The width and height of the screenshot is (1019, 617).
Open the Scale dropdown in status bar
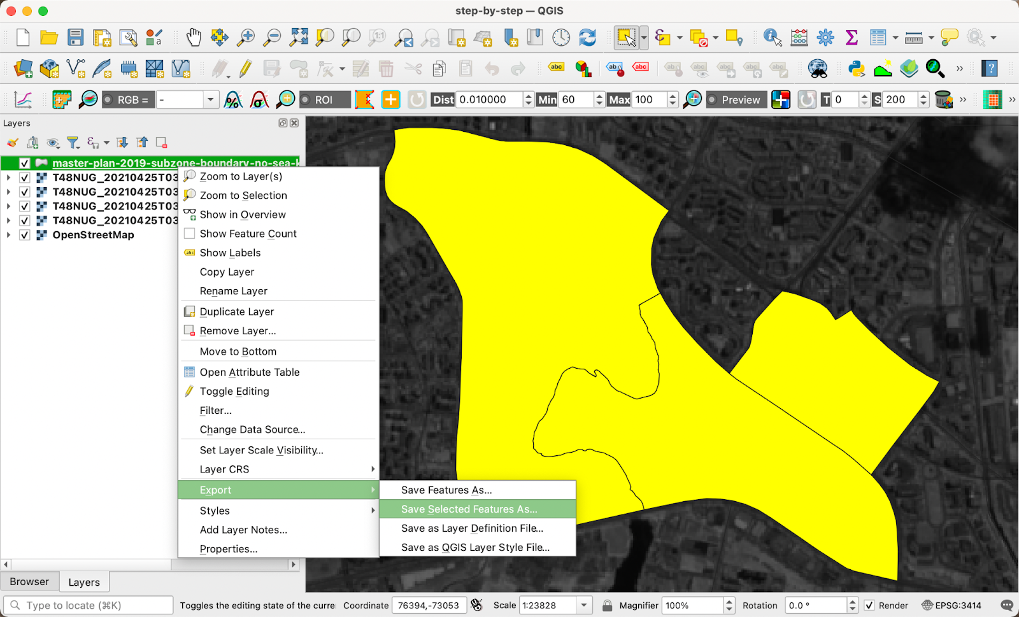tap(584, 606)
